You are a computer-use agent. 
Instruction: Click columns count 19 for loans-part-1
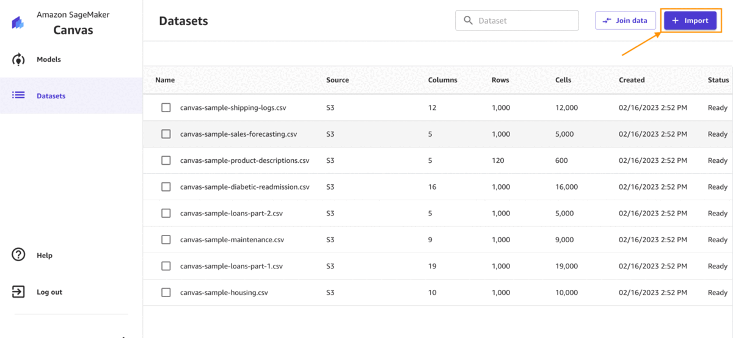(432, 266)
